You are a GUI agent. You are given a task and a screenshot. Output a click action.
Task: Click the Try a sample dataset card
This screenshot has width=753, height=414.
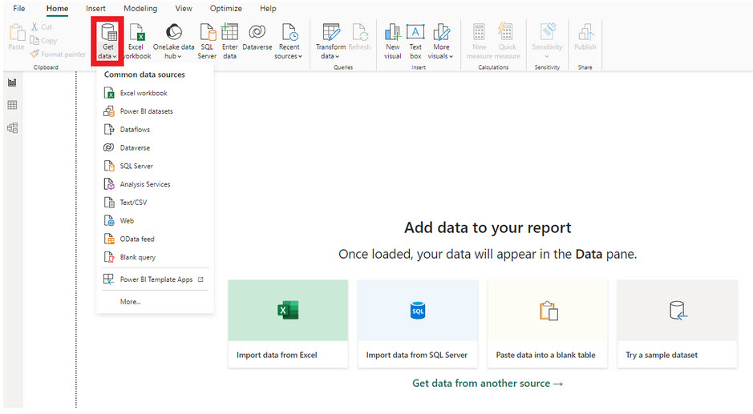677,324
